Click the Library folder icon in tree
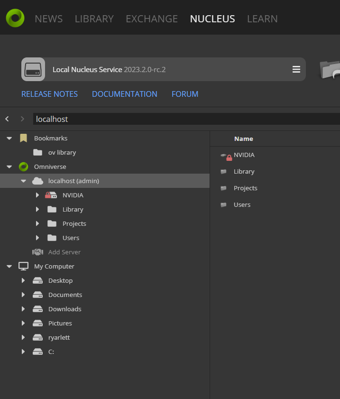Image resolution: width=340 pixels, height=399 pixels. point(52,209)
